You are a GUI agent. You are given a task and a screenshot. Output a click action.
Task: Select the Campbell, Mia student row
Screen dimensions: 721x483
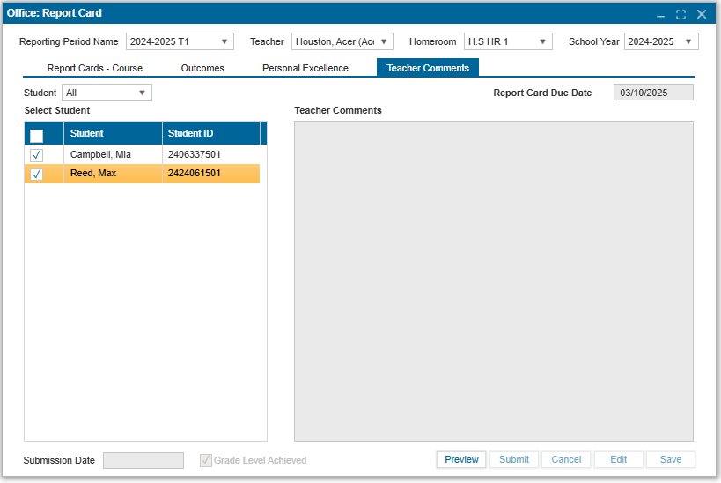click(112, 155)
